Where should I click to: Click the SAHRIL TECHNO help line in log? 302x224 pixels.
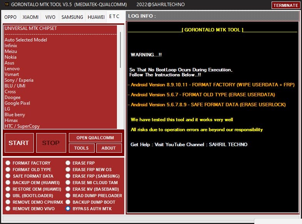point(189,144)
